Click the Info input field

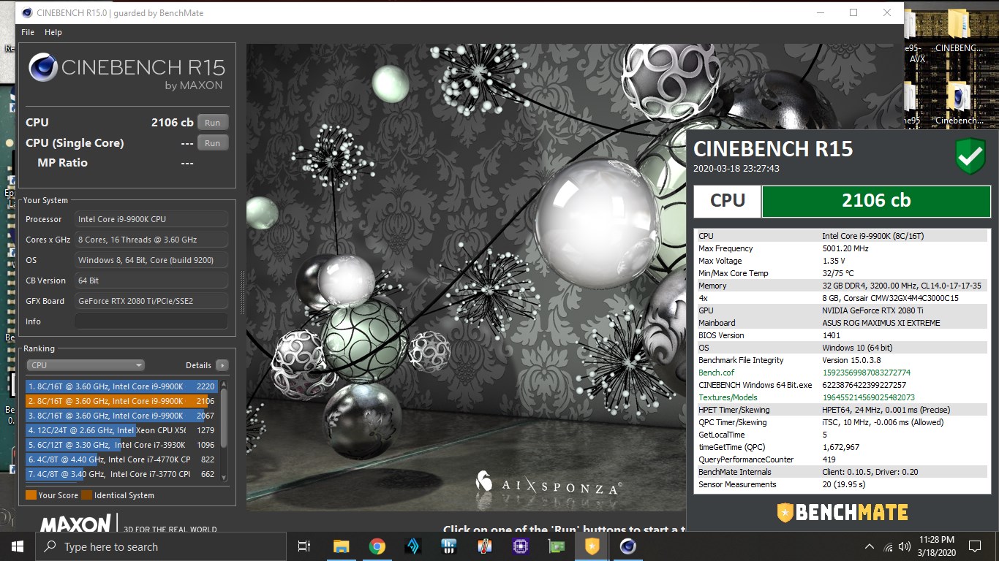[x=151, y=321]
